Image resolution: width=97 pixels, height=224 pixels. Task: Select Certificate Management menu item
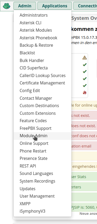pos(42,83)
